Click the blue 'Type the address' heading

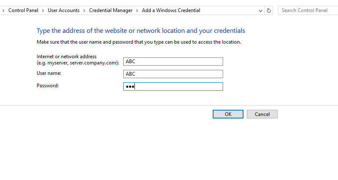coord(141,31)
